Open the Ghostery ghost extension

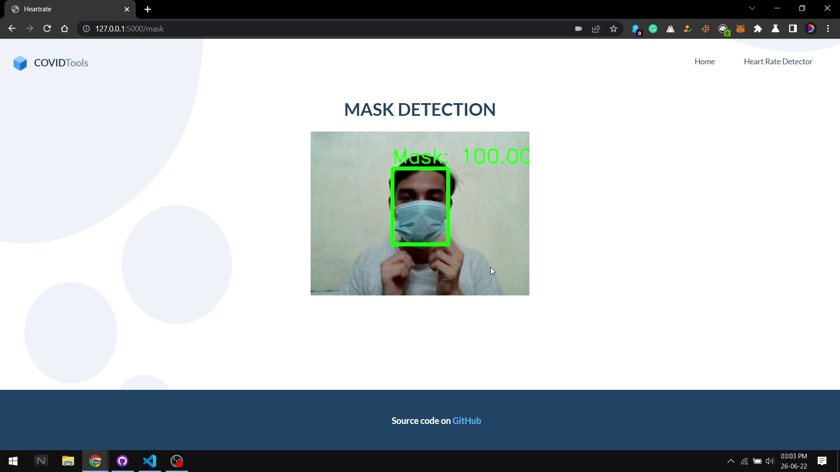(x=636, y=29)
